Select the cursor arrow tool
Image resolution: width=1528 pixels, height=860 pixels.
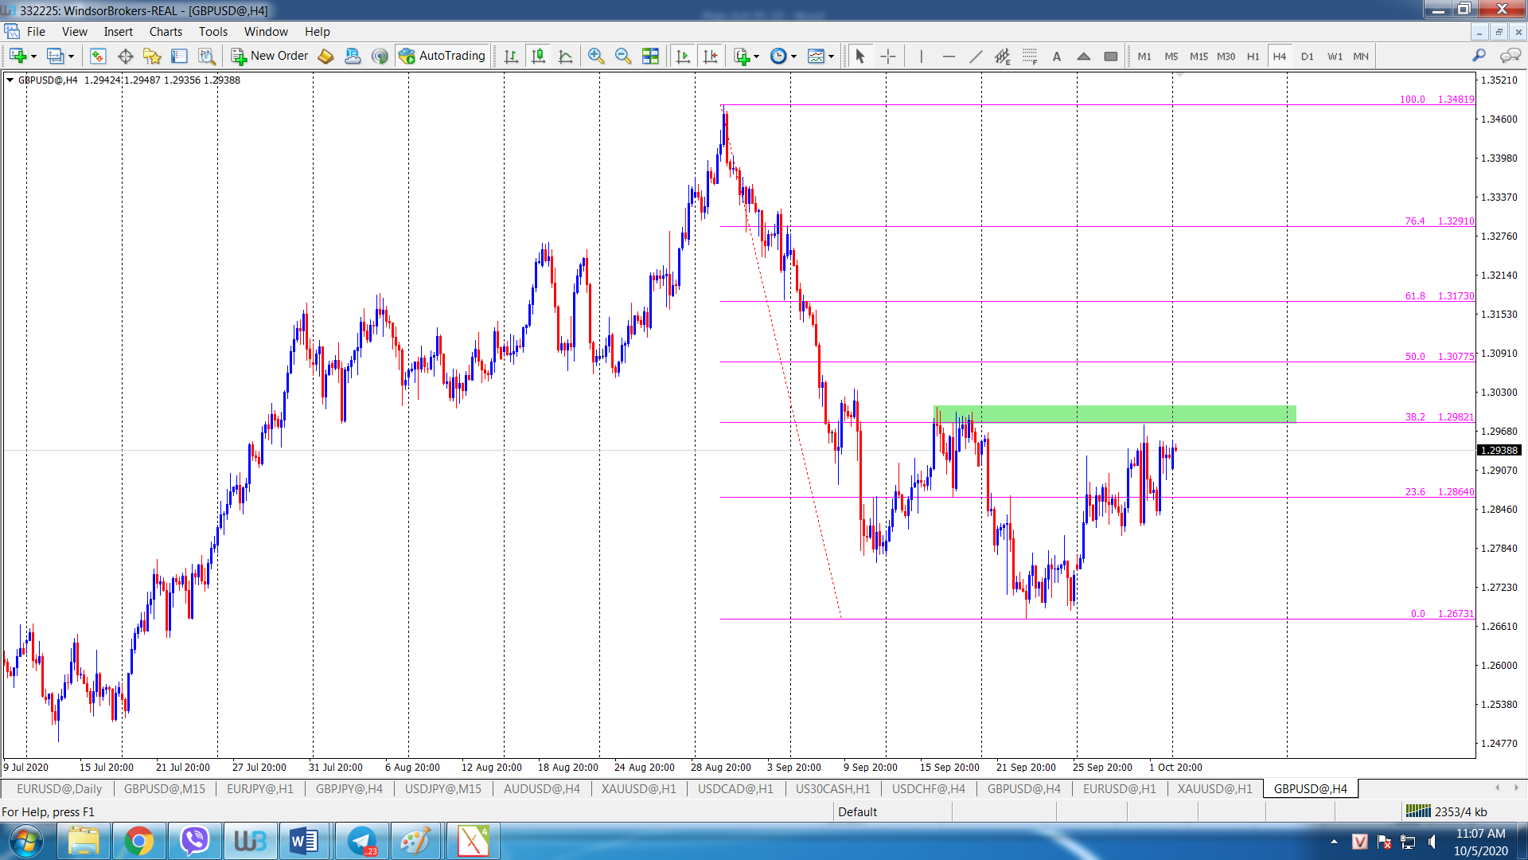coord(859,56)
